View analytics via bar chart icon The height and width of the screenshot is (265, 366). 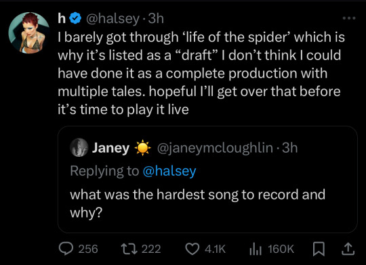(256, 249)
